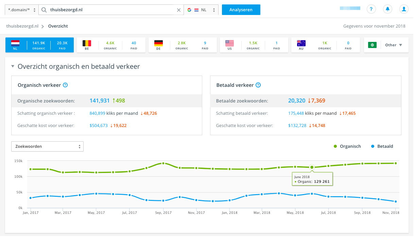The height and width of the screenshot is (237, 414).
Task: Open the Zoekwoorden chart metric dropdown
Action: coord(47,146)
